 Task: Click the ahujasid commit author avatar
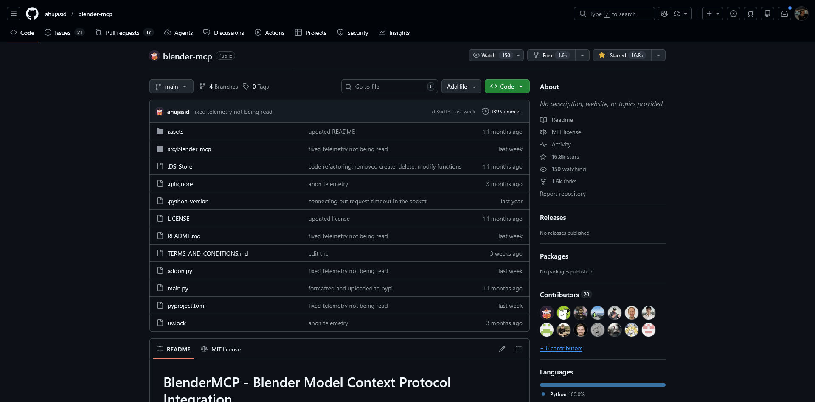coord(160,112)
